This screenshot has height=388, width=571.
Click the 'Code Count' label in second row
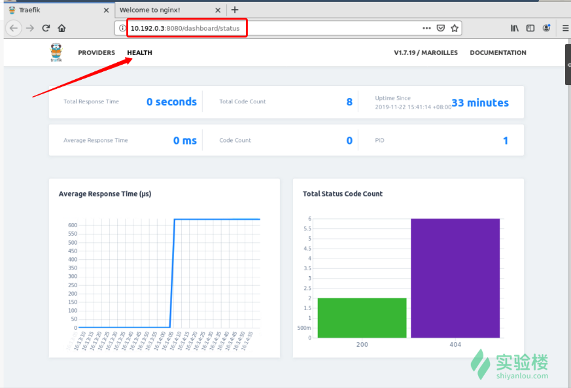click(x=235, y=140)
